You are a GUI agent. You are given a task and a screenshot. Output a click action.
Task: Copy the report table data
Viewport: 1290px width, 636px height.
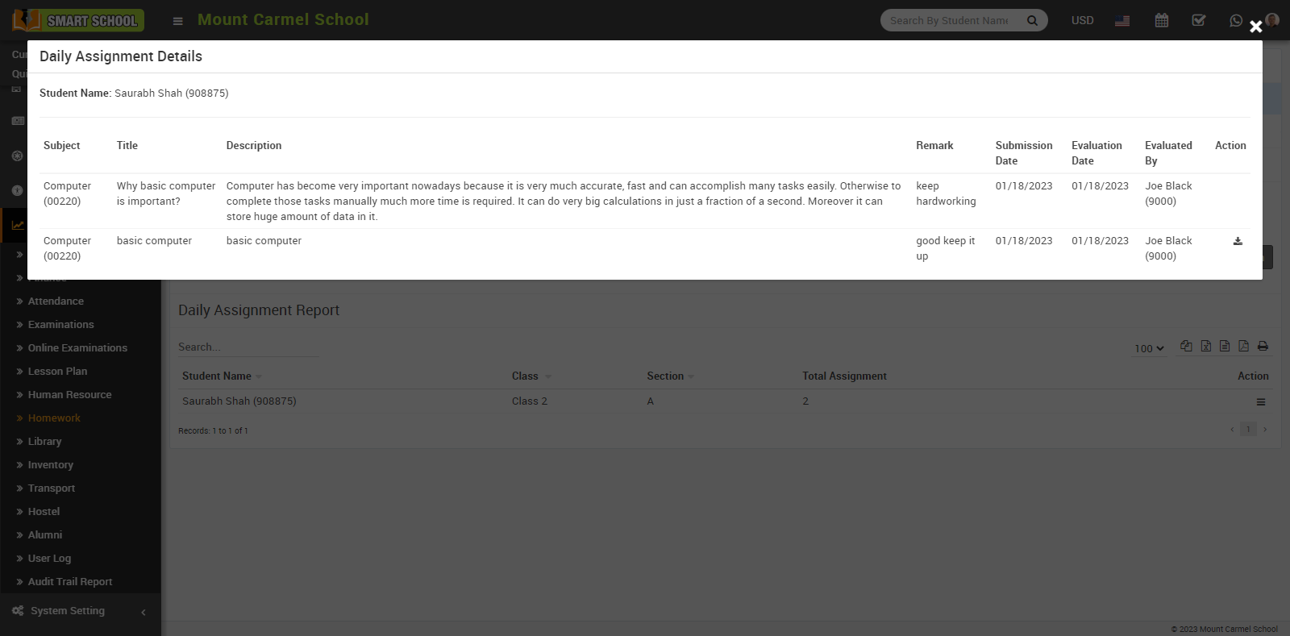click(x=1186, y=346)
